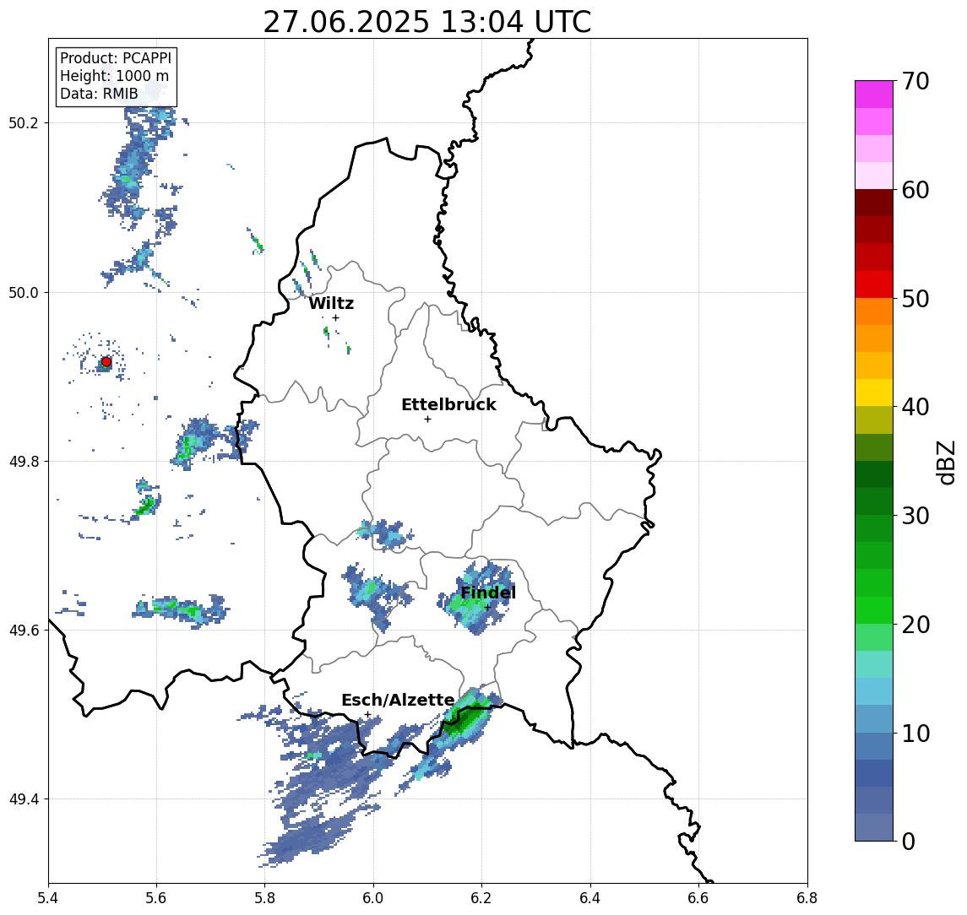
Task: Click the Product: PCAPPI info line
Action: [x=116, y=58]
